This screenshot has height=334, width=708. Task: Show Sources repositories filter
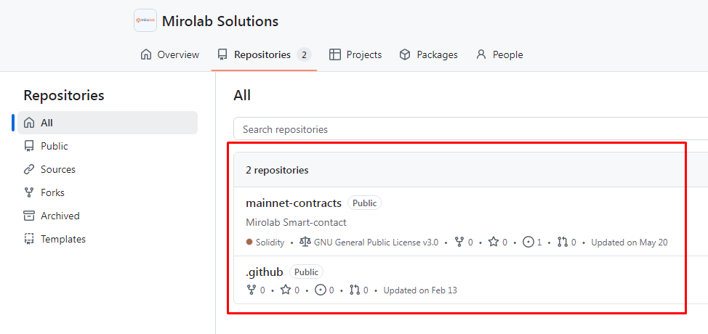click(57, 169)
